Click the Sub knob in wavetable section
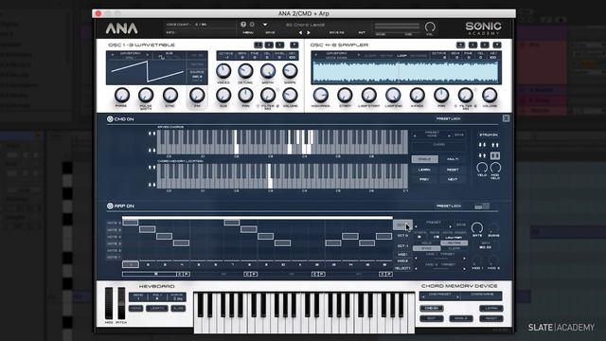The image size is (606, 341). 223,95
